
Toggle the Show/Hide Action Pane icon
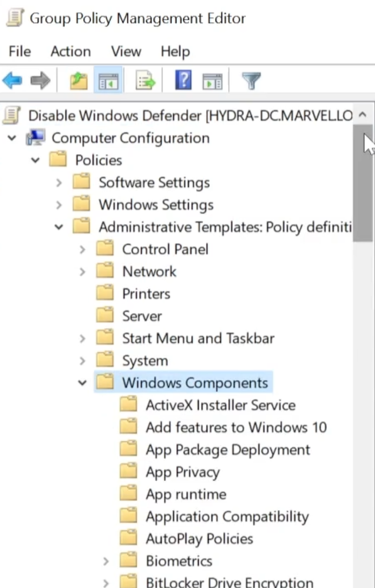tap(213, 80)
